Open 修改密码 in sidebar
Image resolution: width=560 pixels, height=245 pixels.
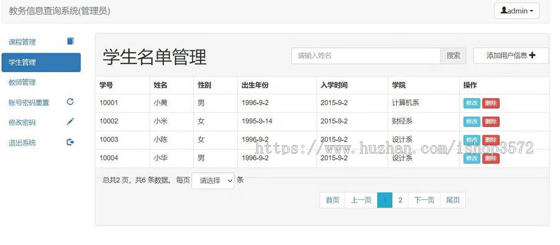point(41,123)
